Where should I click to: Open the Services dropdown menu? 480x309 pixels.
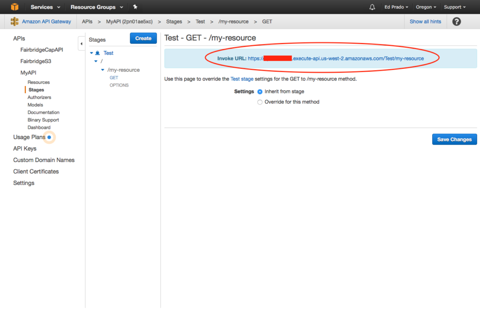[x=45, y=7]
